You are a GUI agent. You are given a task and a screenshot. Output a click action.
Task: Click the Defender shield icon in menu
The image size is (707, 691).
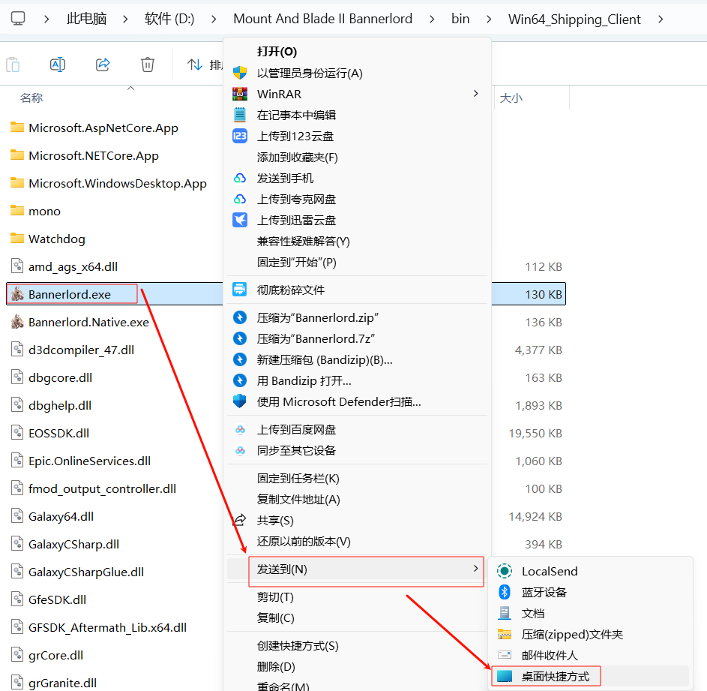(x=240, y=401)
